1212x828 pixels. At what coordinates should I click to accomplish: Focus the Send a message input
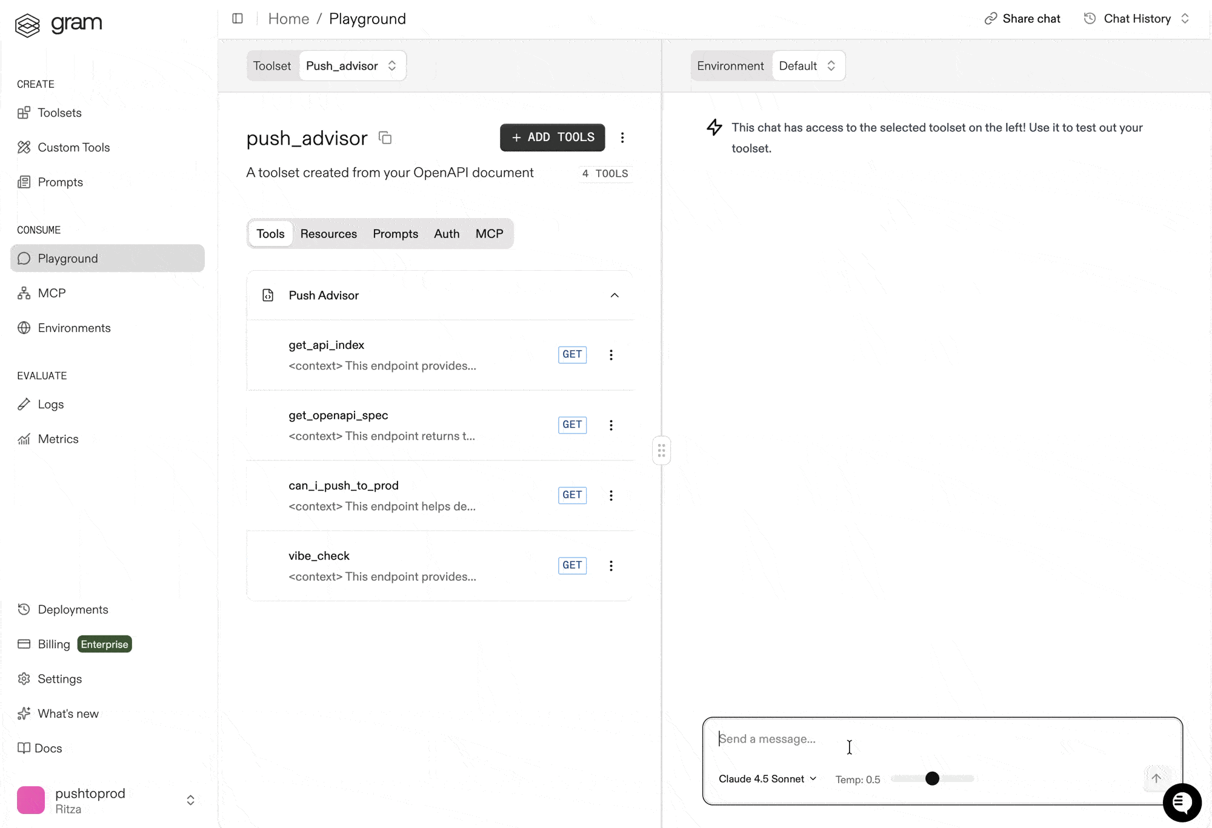(909, 739)
